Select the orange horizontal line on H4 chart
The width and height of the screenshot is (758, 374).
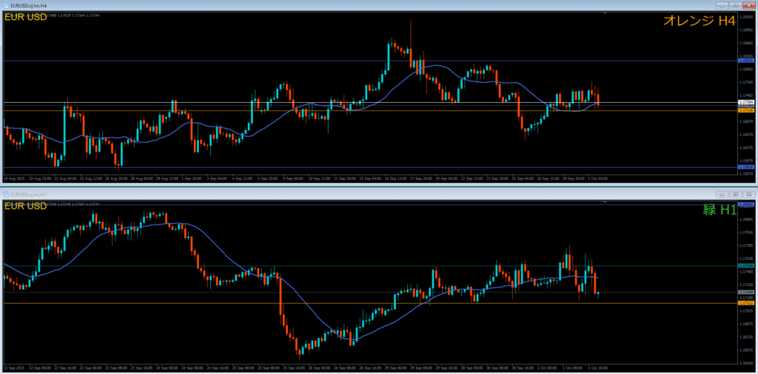click(x=370, y=110)
